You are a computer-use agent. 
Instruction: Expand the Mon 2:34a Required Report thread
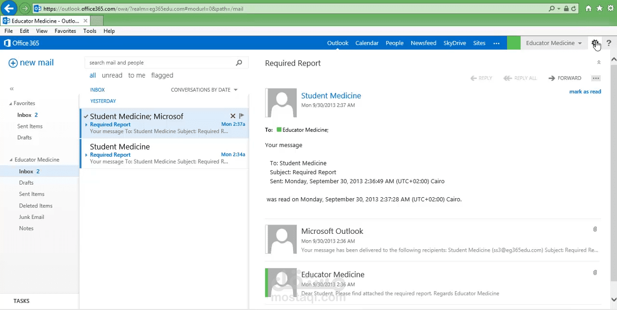pos(87,155)
